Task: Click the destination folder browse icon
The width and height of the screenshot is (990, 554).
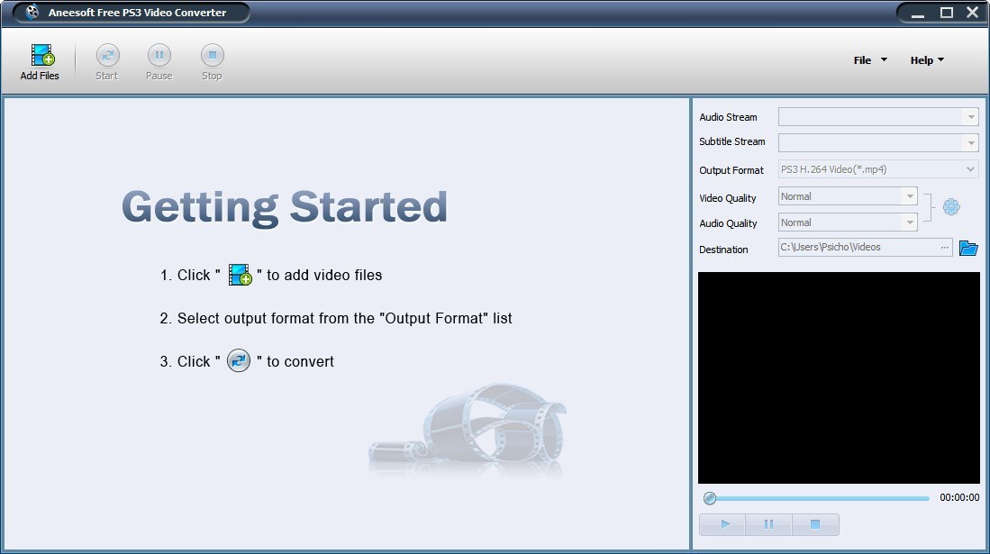Action: point(968,248)
